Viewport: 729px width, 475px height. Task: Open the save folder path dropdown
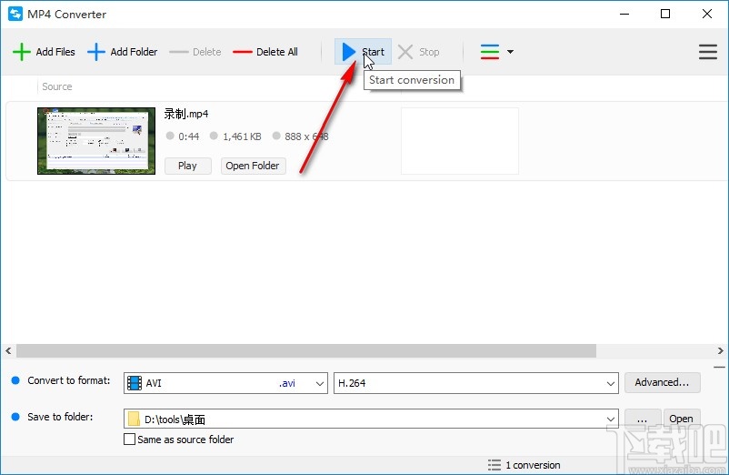pos(611,419)
